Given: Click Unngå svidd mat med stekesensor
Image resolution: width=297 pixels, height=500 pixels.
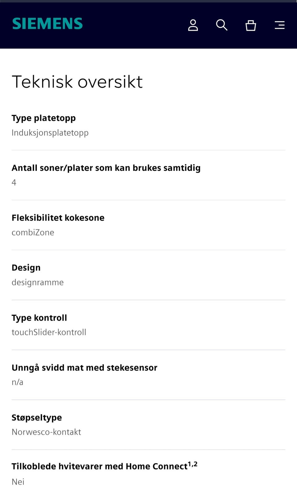Looking at the screenshot, I should [84, 368].
